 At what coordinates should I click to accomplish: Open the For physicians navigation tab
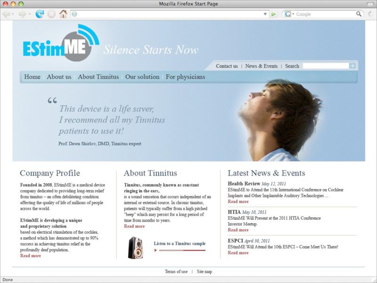coord(185,77)
